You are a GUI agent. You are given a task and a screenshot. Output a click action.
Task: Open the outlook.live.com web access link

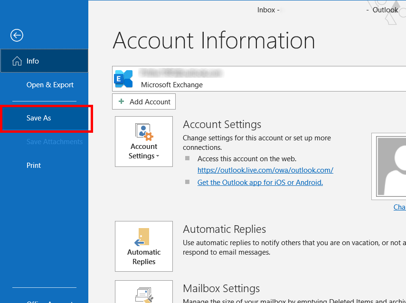click(x=265, y=170)
